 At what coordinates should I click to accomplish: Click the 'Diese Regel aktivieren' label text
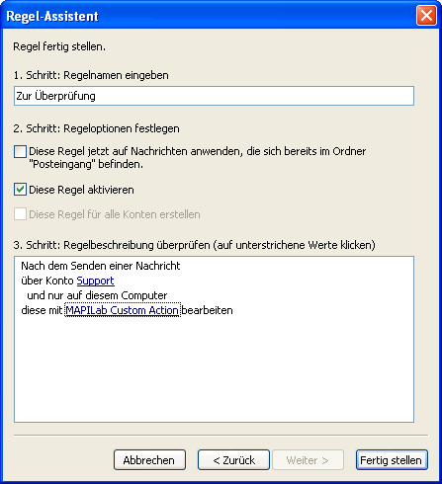coord(81,190)
